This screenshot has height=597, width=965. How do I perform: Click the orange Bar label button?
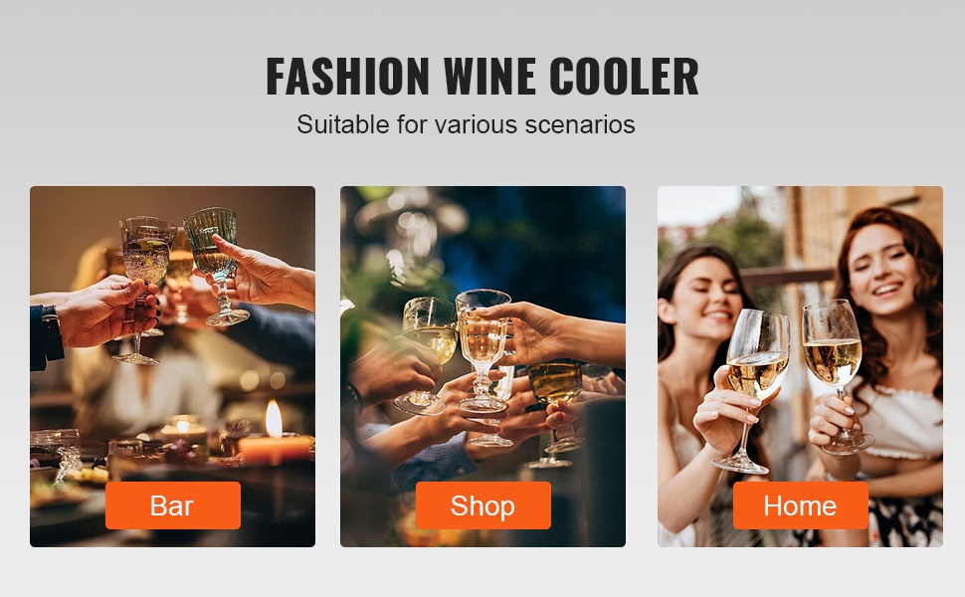point(173,505)
